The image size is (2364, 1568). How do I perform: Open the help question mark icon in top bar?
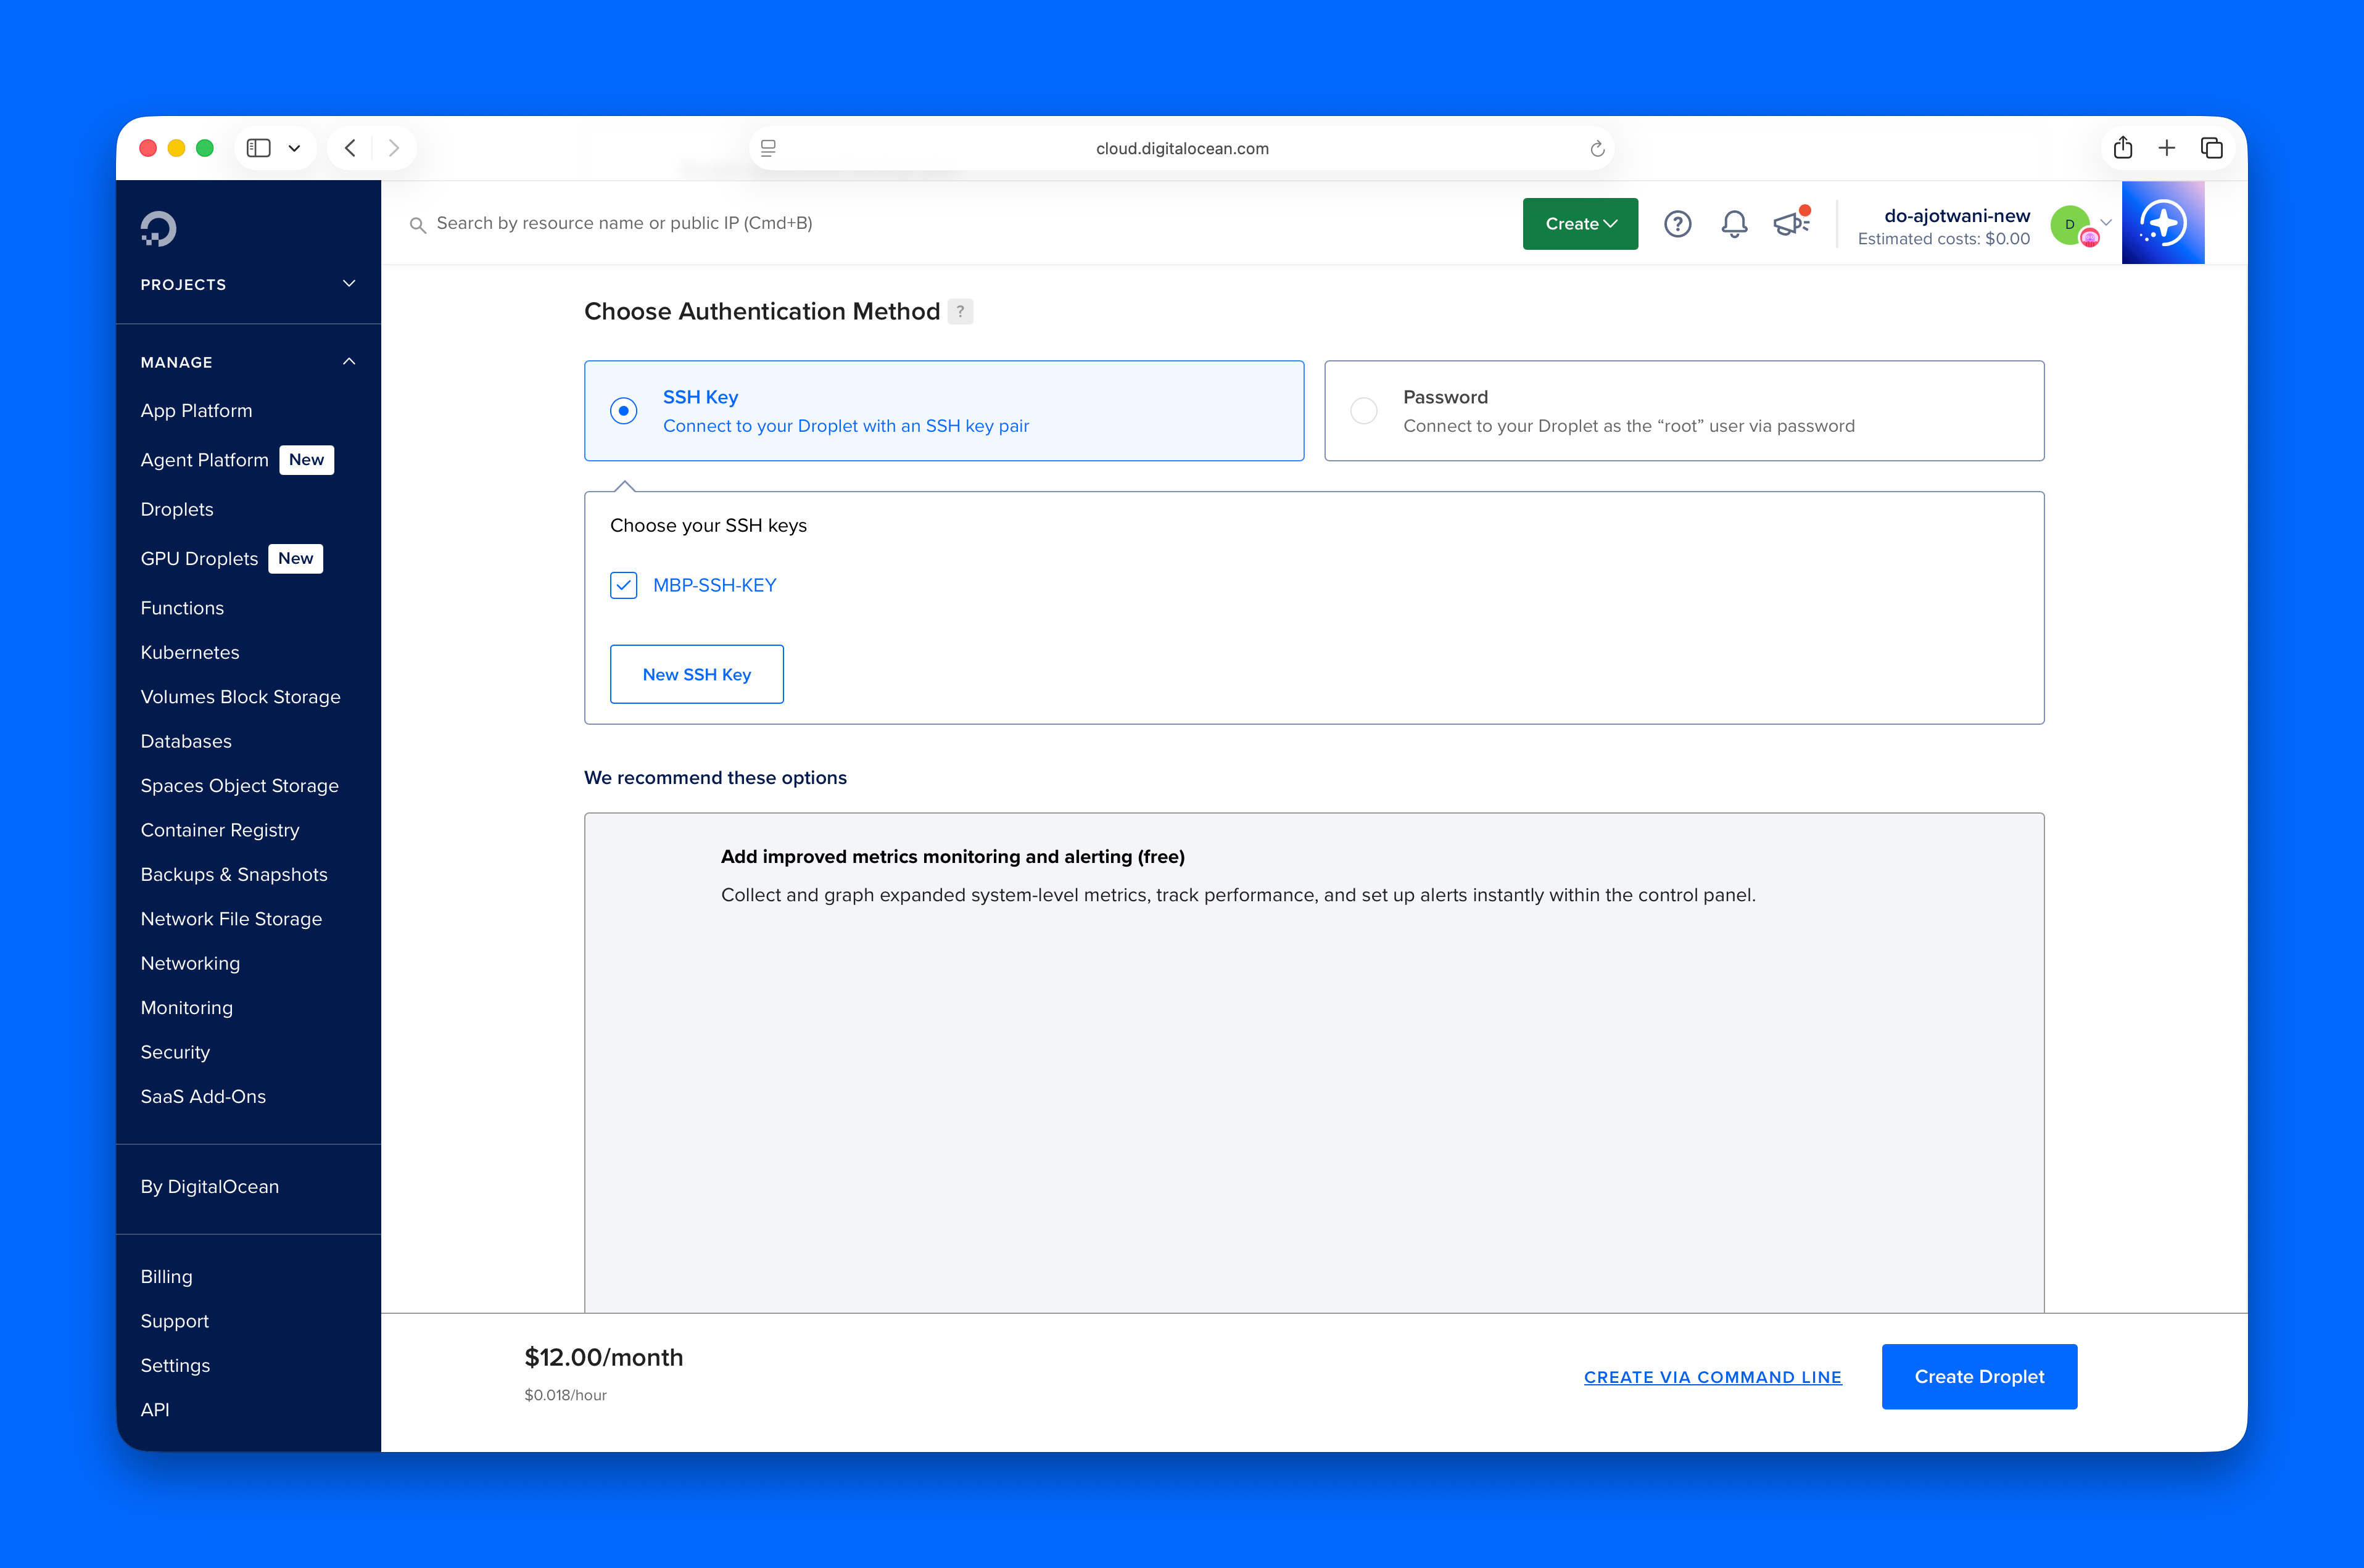(1678, 224)
